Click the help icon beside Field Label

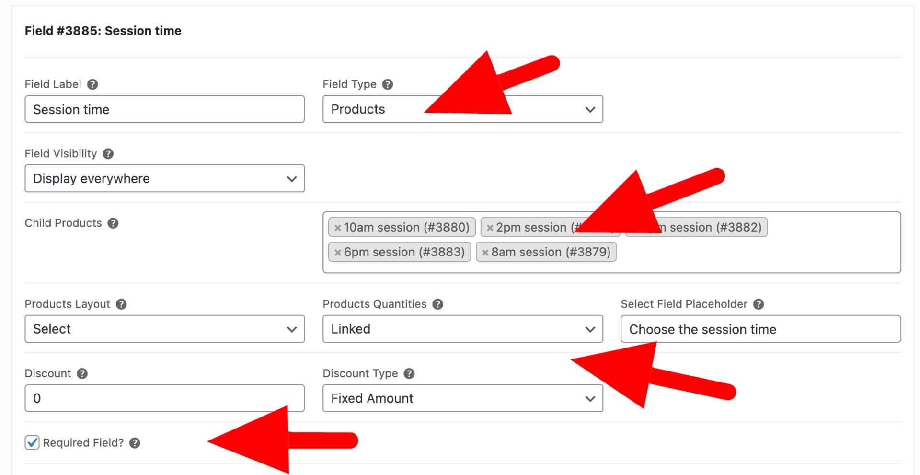[93, 84]
